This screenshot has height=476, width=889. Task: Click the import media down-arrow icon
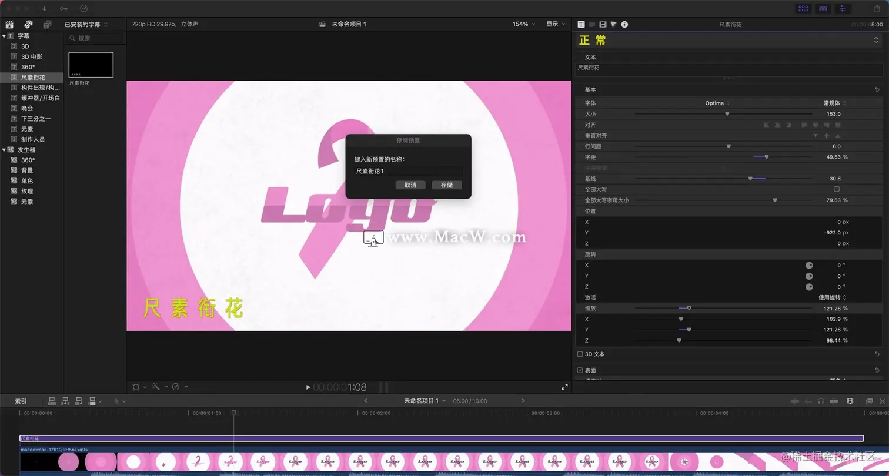[x=44, y=8]
